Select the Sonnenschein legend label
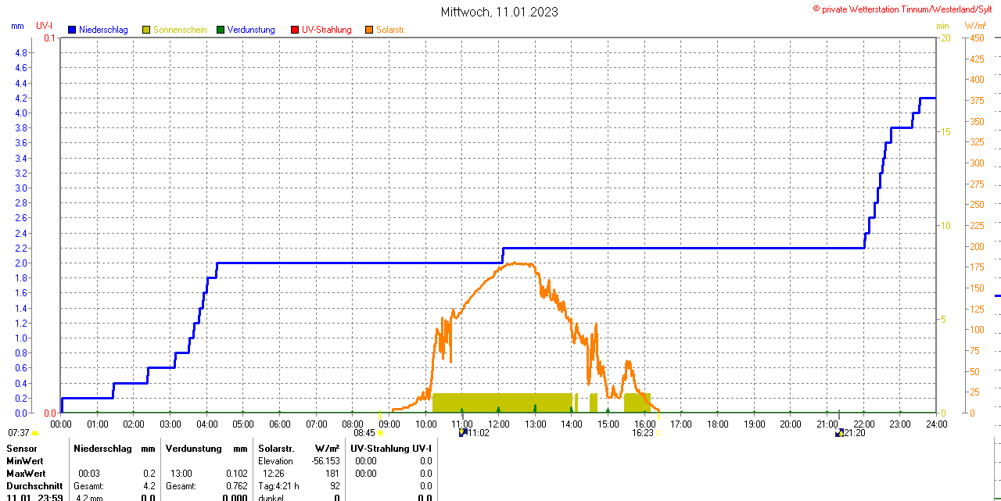Screen dimensions: 1001x501 180,30
